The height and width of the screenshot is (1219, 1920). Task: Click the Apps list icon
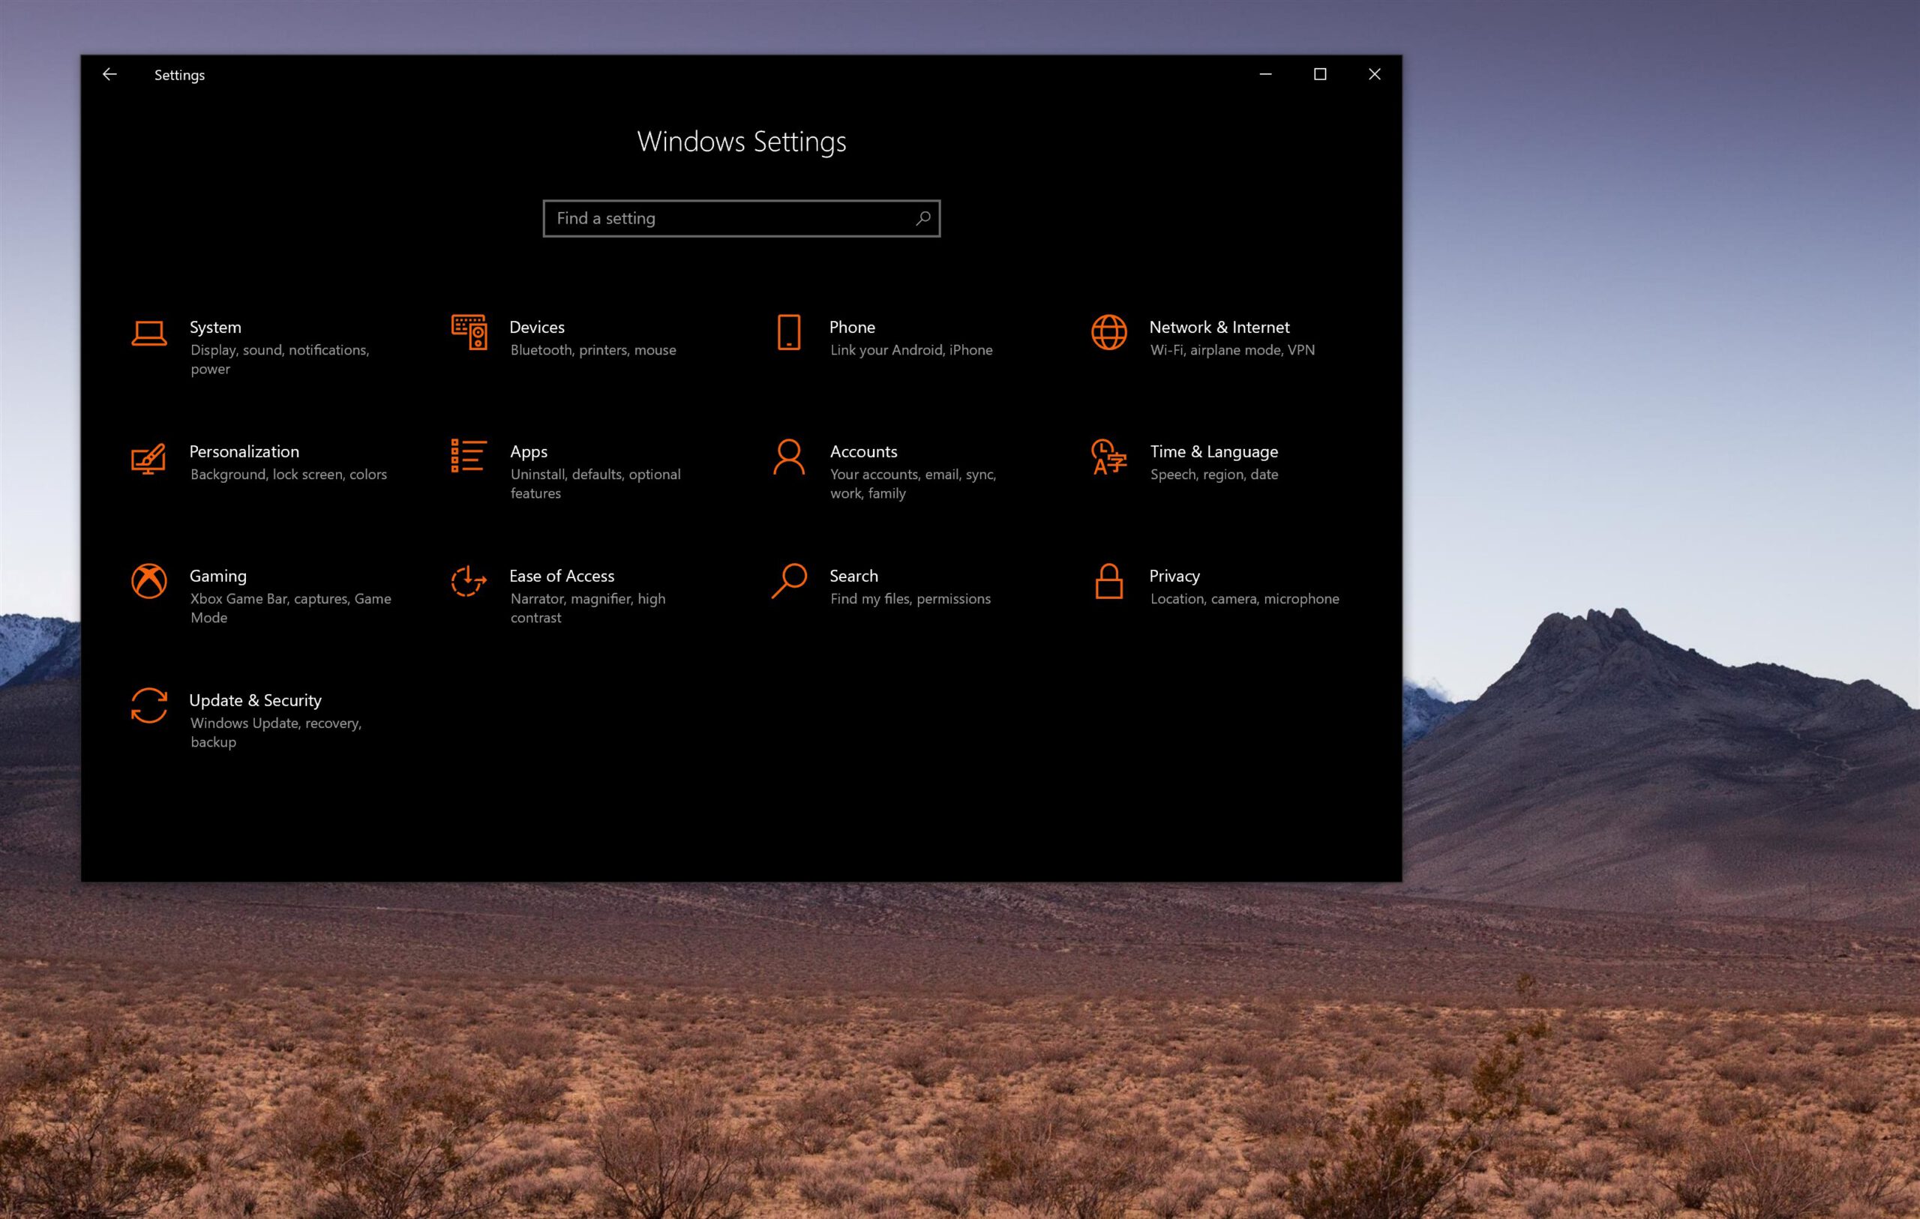tap(469, 455)
